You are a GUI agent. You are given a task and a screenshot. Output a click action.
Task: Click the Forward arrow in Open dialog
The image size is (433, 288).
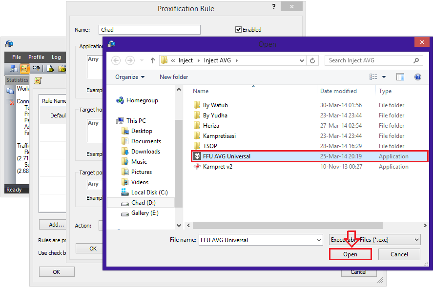coord(130,60)
